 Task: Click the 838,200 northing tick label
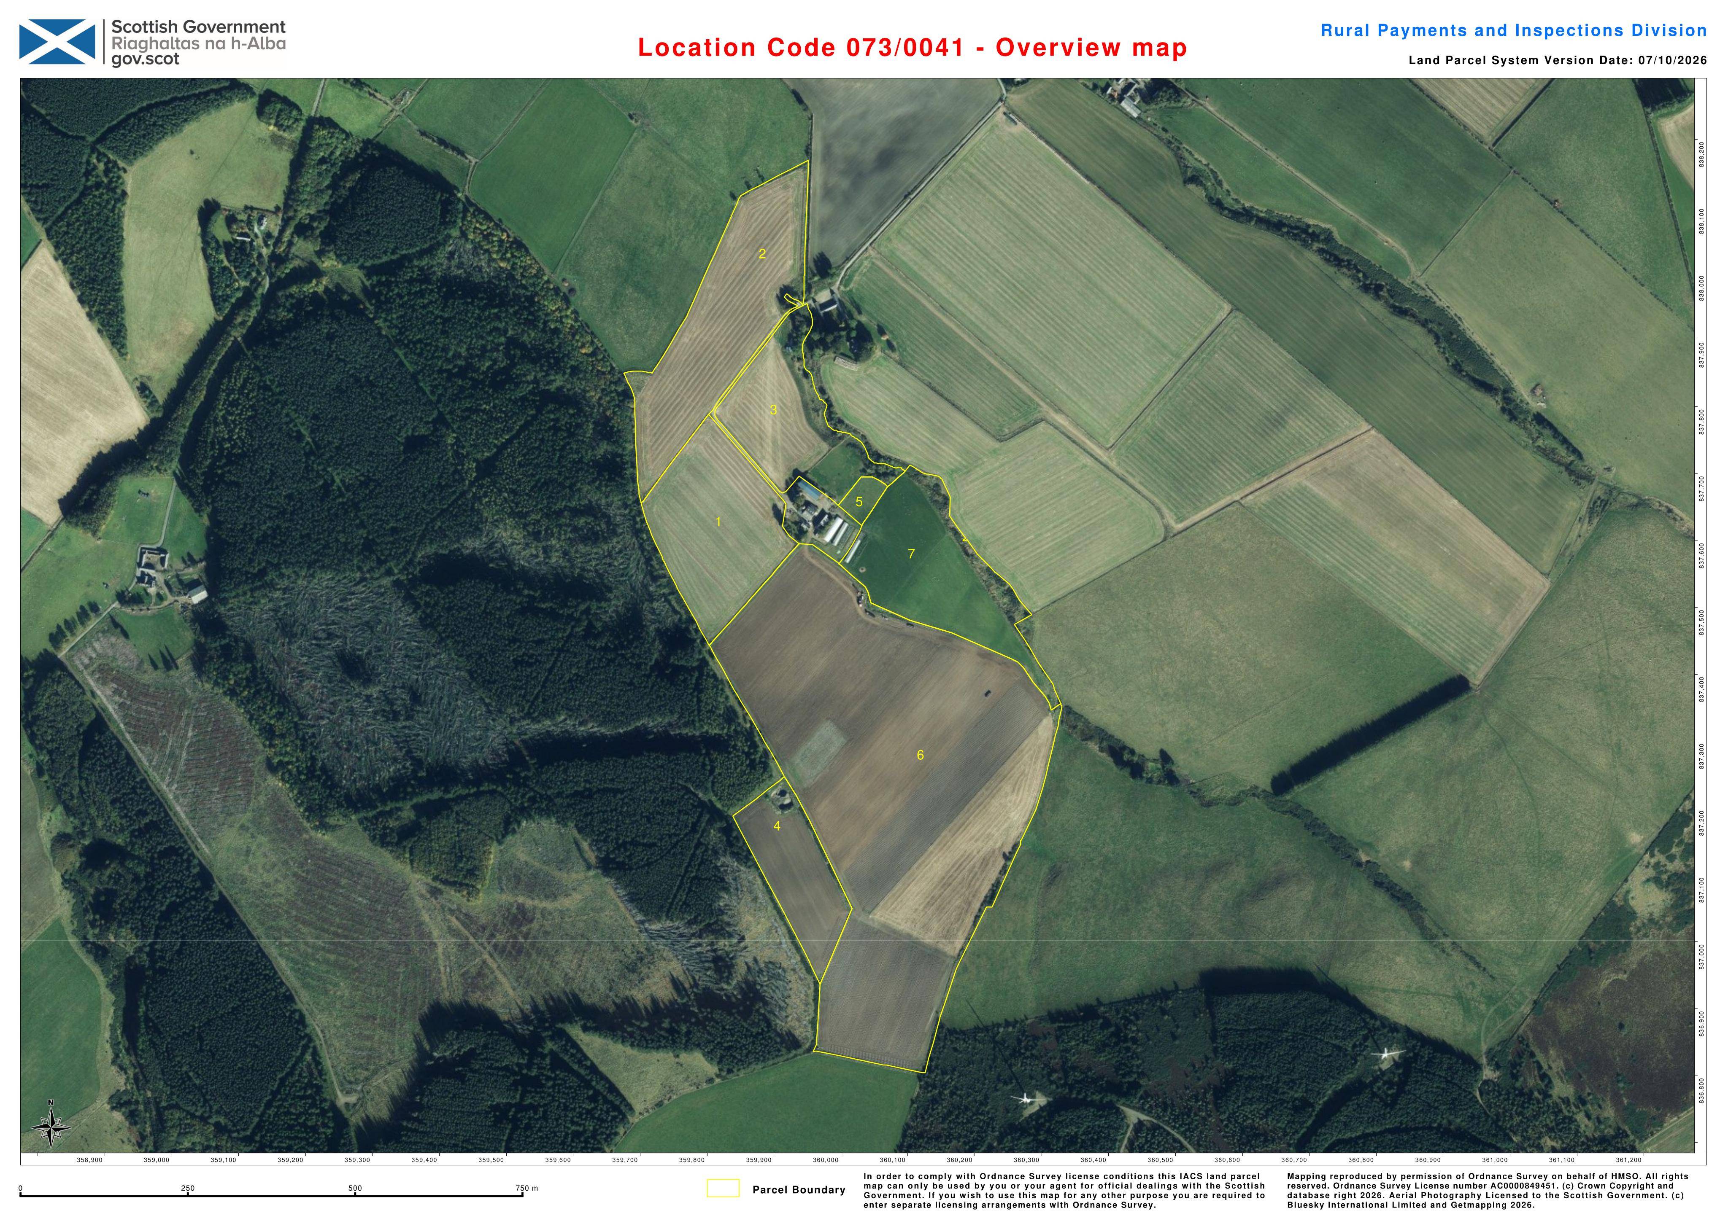click(x=1702, y=154)
